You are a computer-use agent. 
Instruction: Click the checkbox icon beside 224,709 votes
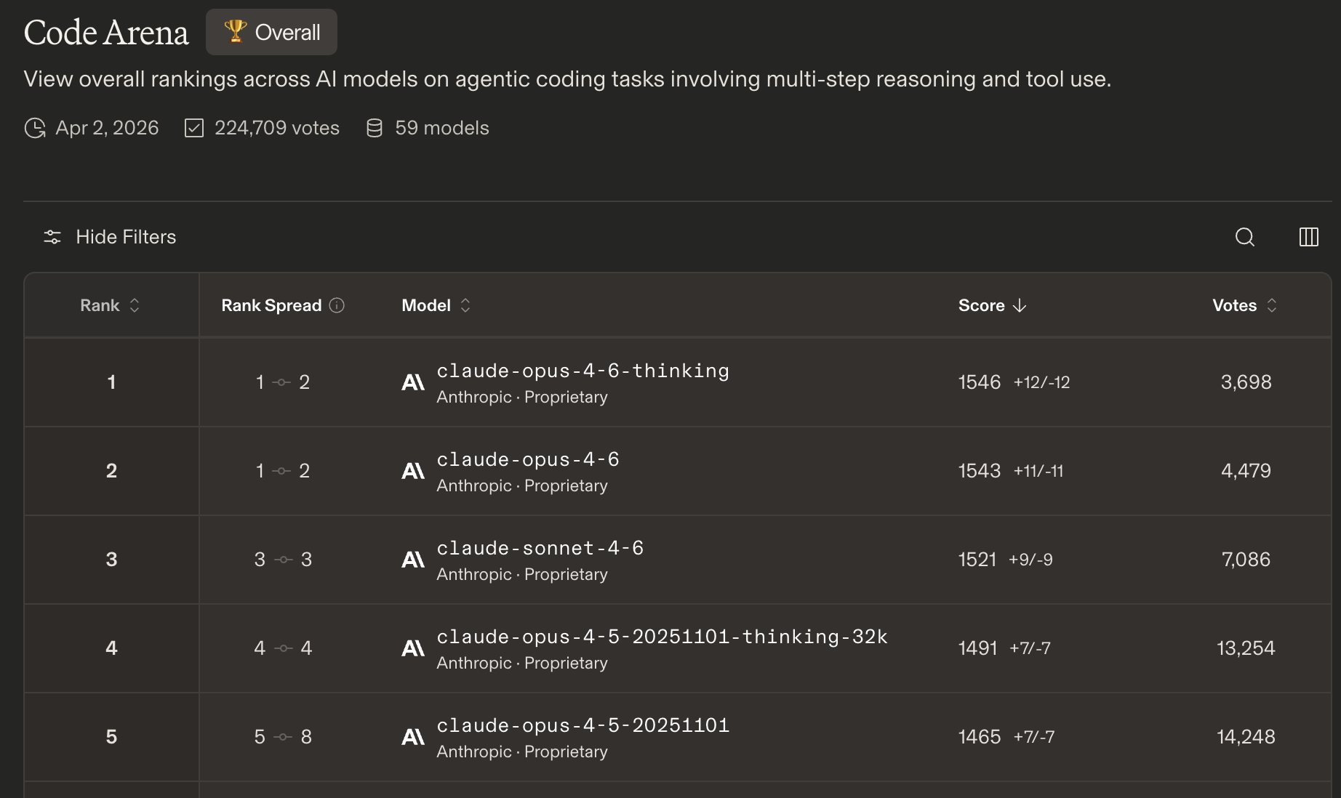194,128
